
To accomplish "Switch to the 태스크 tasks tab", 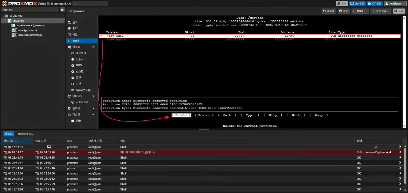I will (x=9, y=134).
